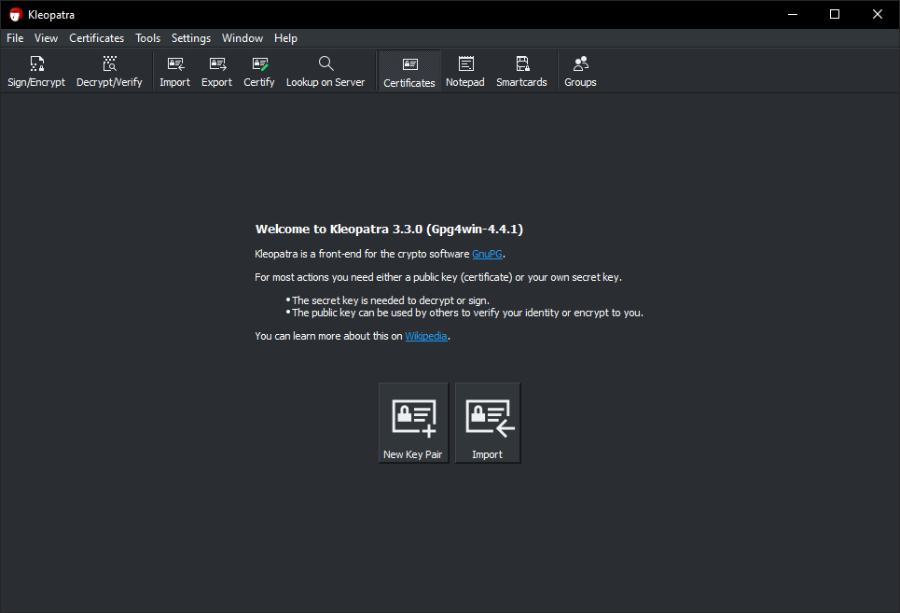Switch to the Smartcards view

click(x=521, y=71)
